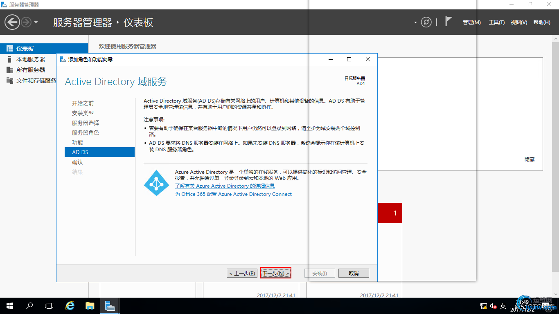559x314 pixels.
Task: Go to the 确认 wizard step
Action: (x=77, y=162)
